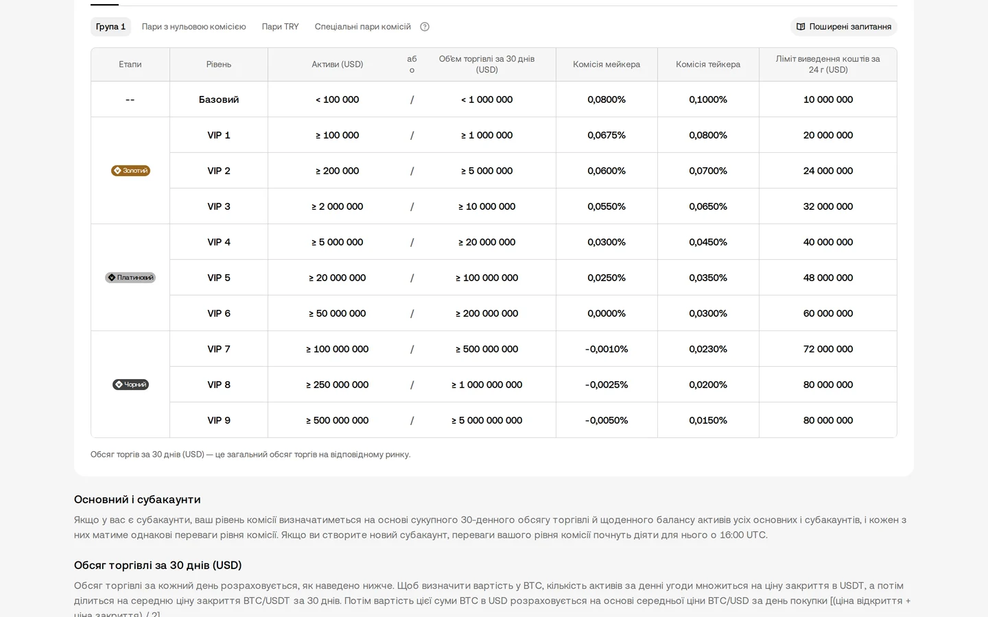Select the VIP 5 level cell
The image size is (988, 617).
[219, 278]
